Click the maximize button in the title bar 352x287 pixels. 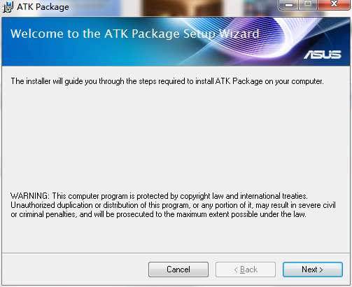[x=308, y=4]
